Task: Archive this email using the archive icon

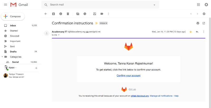Action: click(x=54, y=14)
